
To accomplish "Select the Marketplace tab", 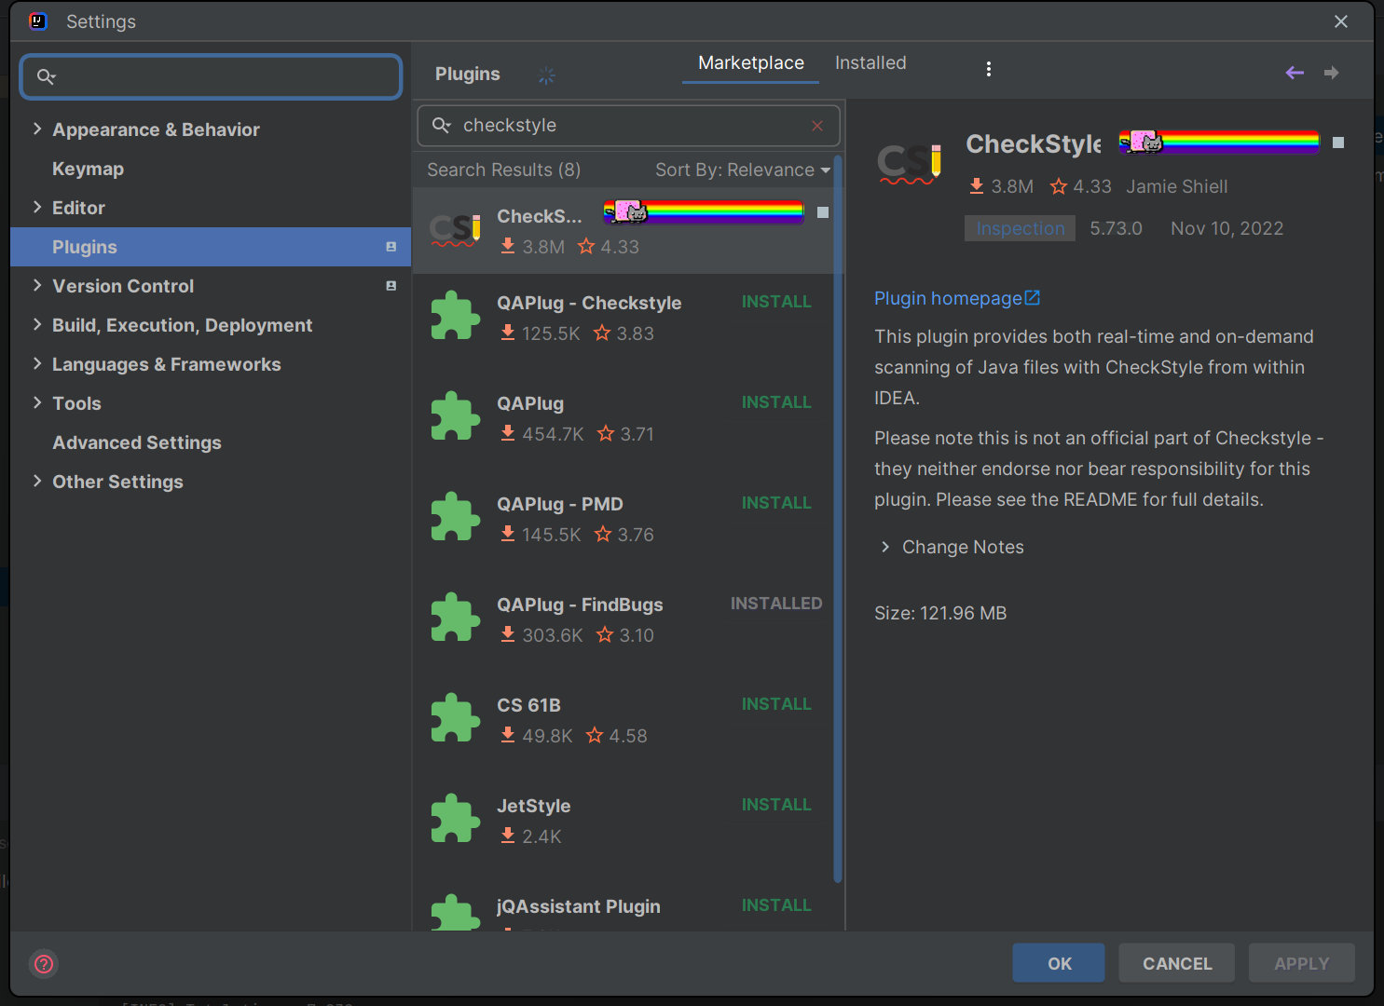I will (x=750, y=62).
